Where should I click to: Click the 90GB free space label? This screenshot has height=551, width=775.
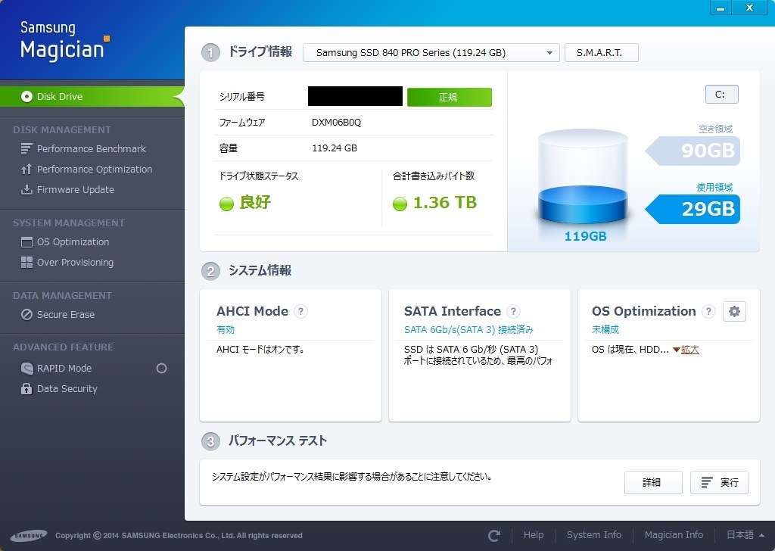[x=693, y=151]
